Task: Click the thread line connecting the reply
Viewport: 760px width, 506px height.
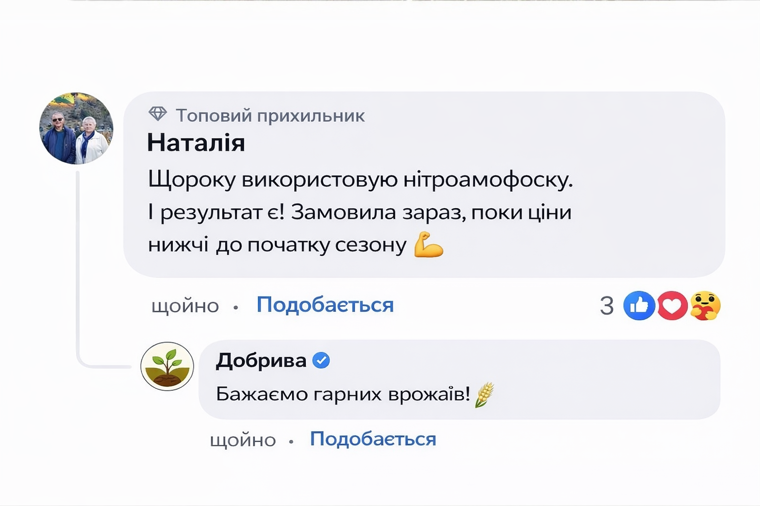Action: 78,267
